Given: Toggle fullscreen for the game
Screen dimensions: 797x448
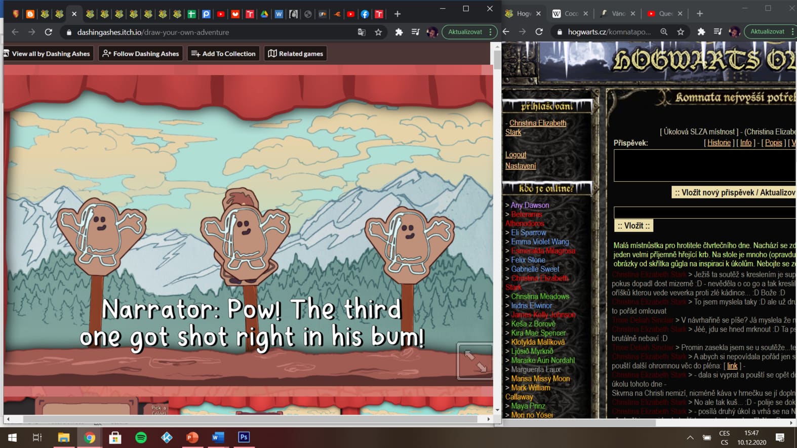Looking at the screenshot, I should pyautogui.click(x=475, y=361).
